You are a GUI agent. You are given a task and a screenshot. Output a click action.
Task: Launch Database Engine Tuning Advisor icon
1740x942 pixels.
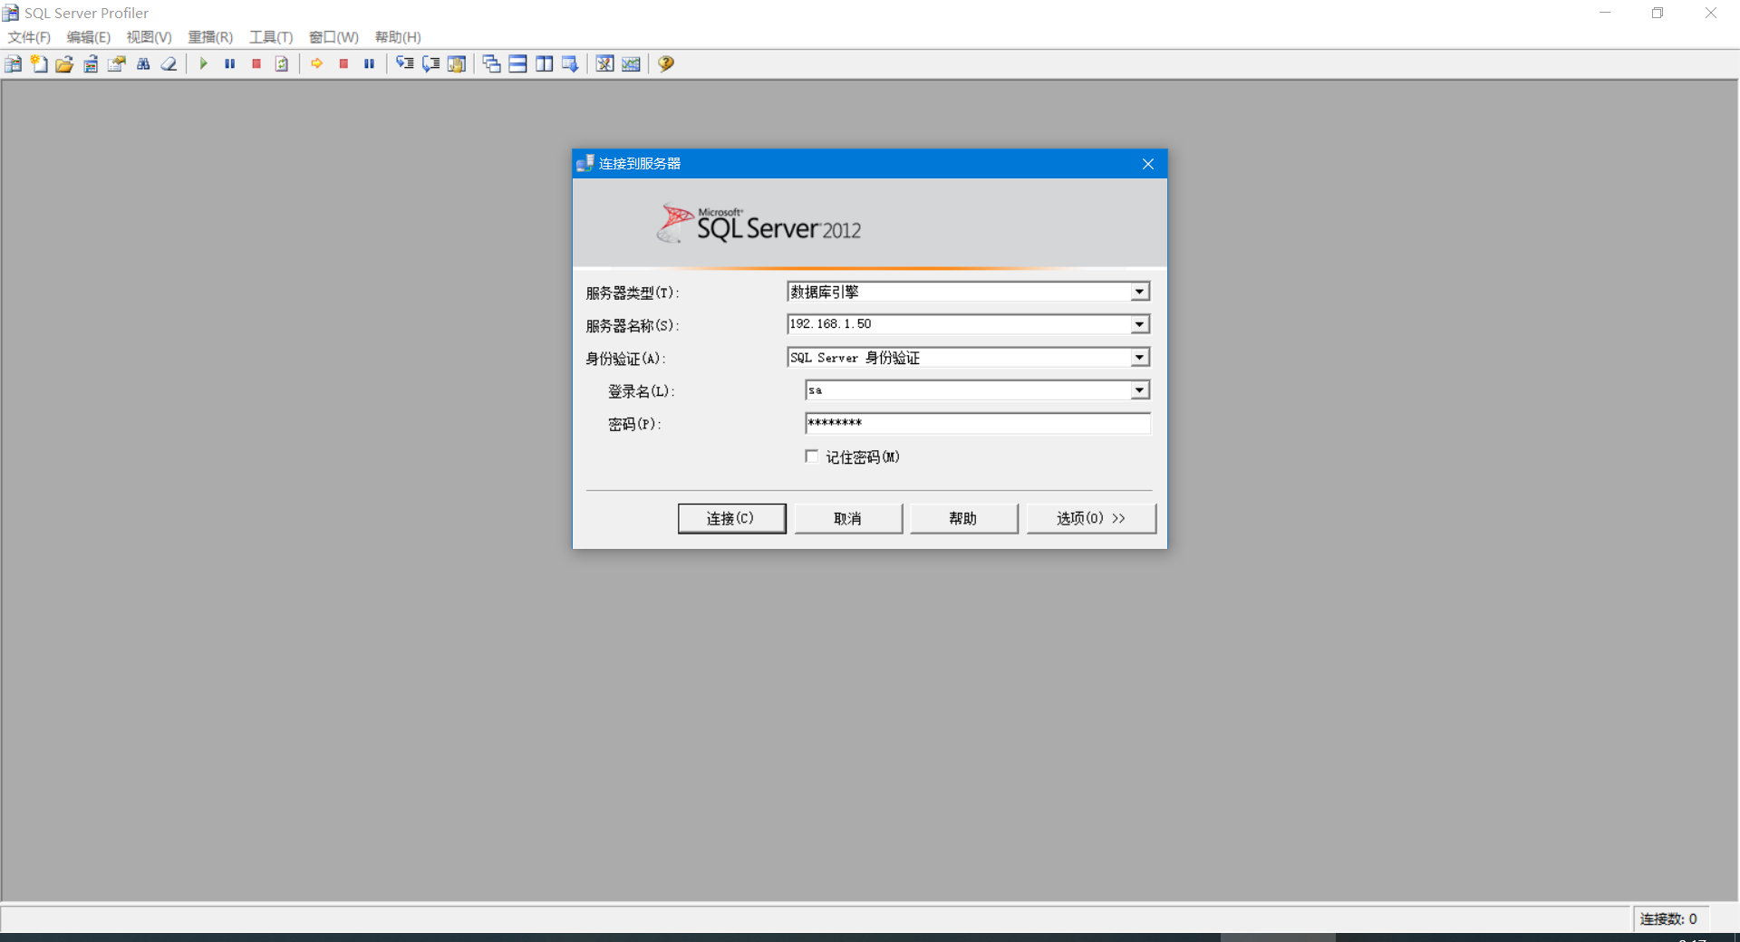(605, 63)
